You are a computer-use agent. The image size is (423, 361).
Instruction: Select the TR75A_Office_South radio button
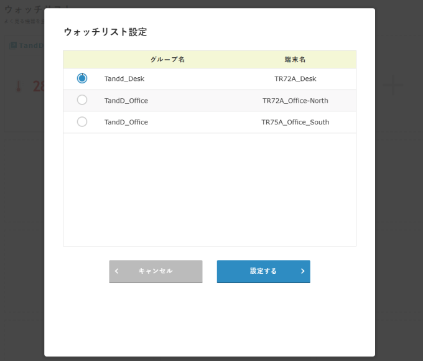[82, 122]
